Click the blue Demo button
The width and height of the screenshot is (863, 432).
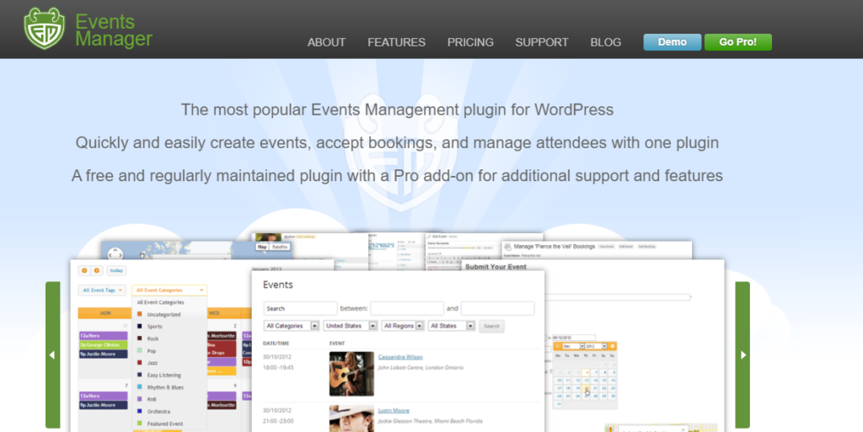pos(672,42)
